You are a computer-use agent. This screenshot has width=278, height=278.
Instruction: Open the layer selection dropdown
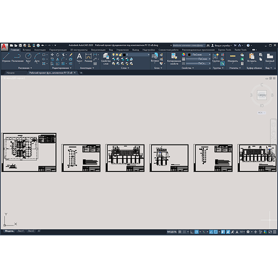pyautogui.click(x=131, y=55)
